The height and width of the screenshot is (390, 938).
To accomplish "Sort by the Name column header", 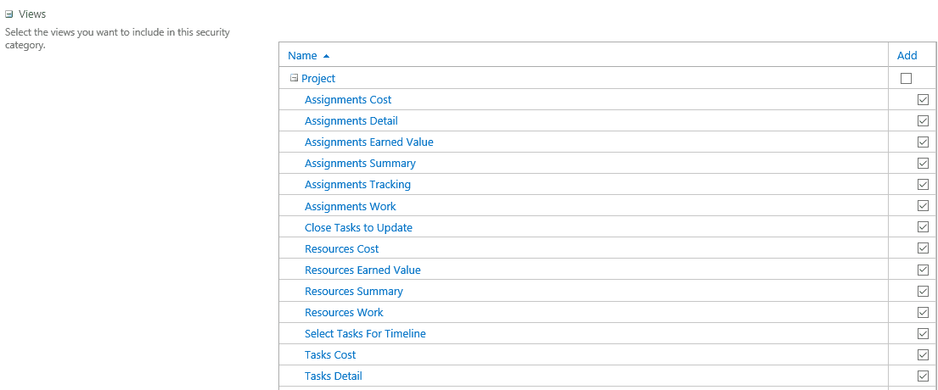I will [x=302, y=56].
